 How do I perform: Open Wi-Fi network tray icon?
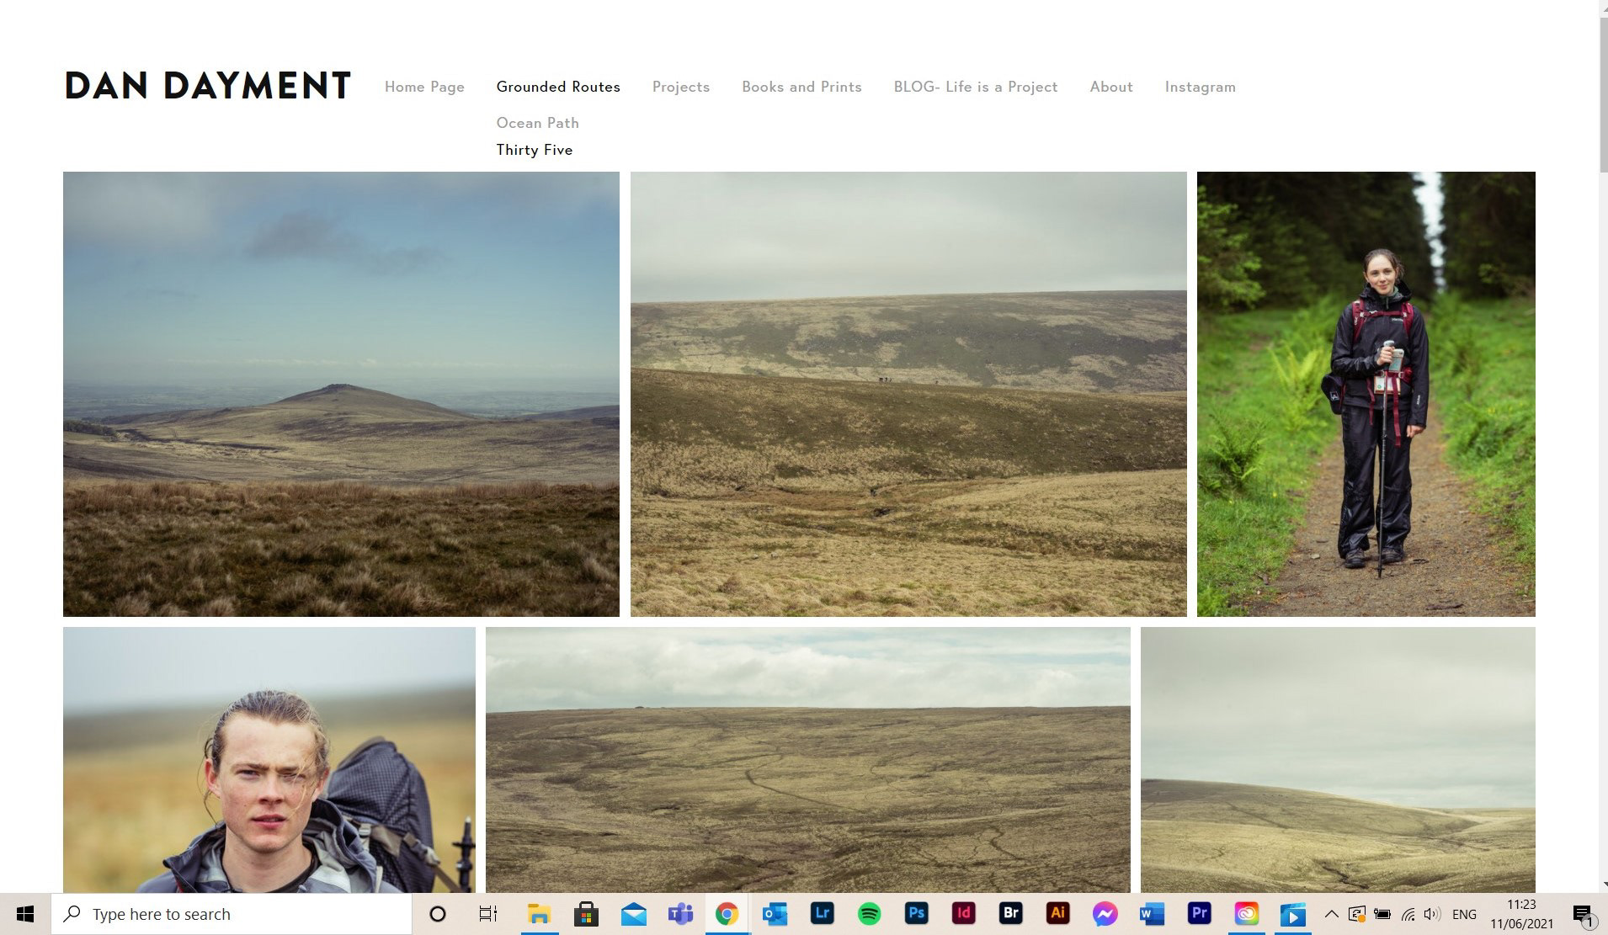(x=1408, y=914)
